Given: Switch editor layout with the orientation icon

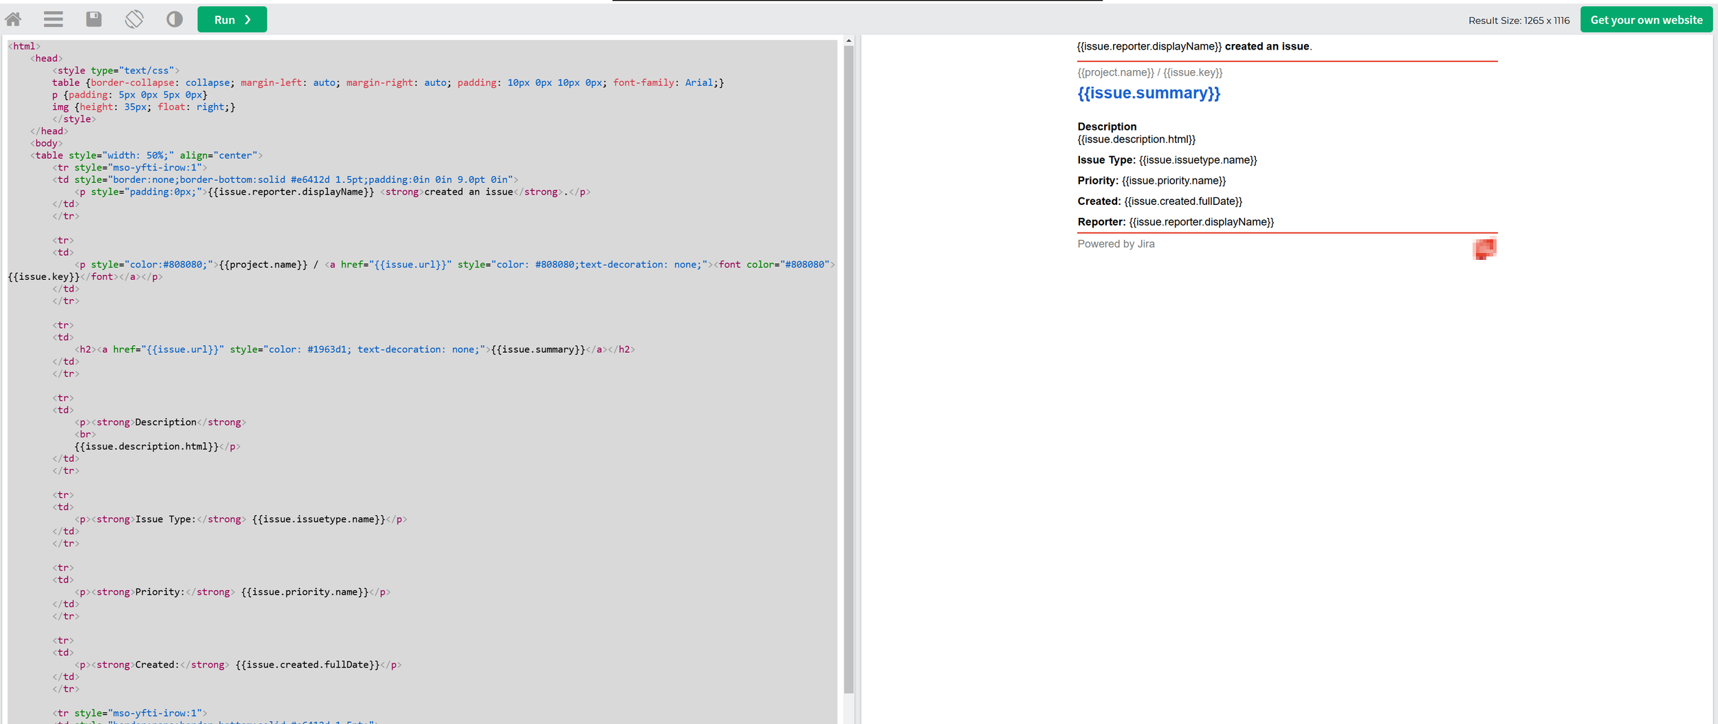Looking at the screenshot, I should pos(134,19).
